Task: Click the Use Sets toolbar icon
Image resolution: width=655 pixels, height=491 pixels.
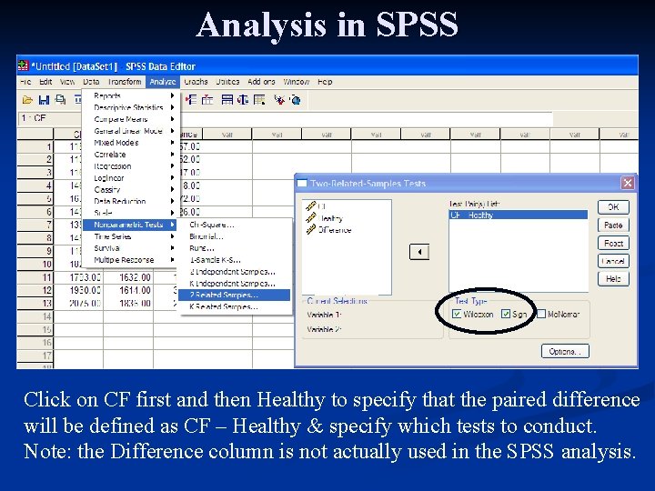Action: click(x=296, y=100)
